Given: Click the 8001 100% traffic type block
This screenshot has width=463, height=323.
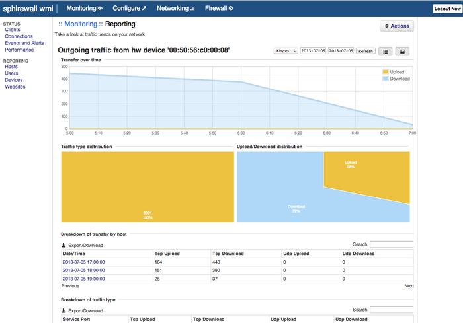Looking at the screenshot, I should [147, 187].
